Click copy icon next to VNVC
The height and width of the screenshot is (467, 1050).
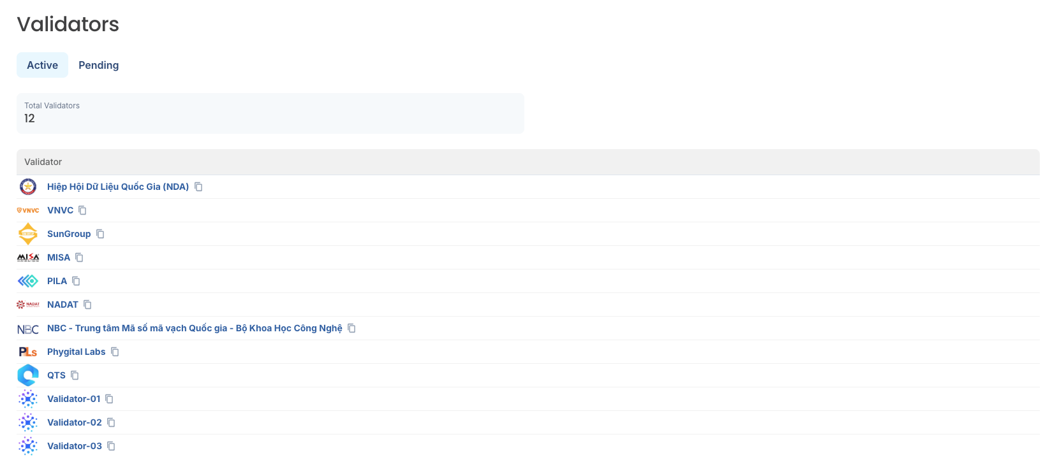(82, 210)
